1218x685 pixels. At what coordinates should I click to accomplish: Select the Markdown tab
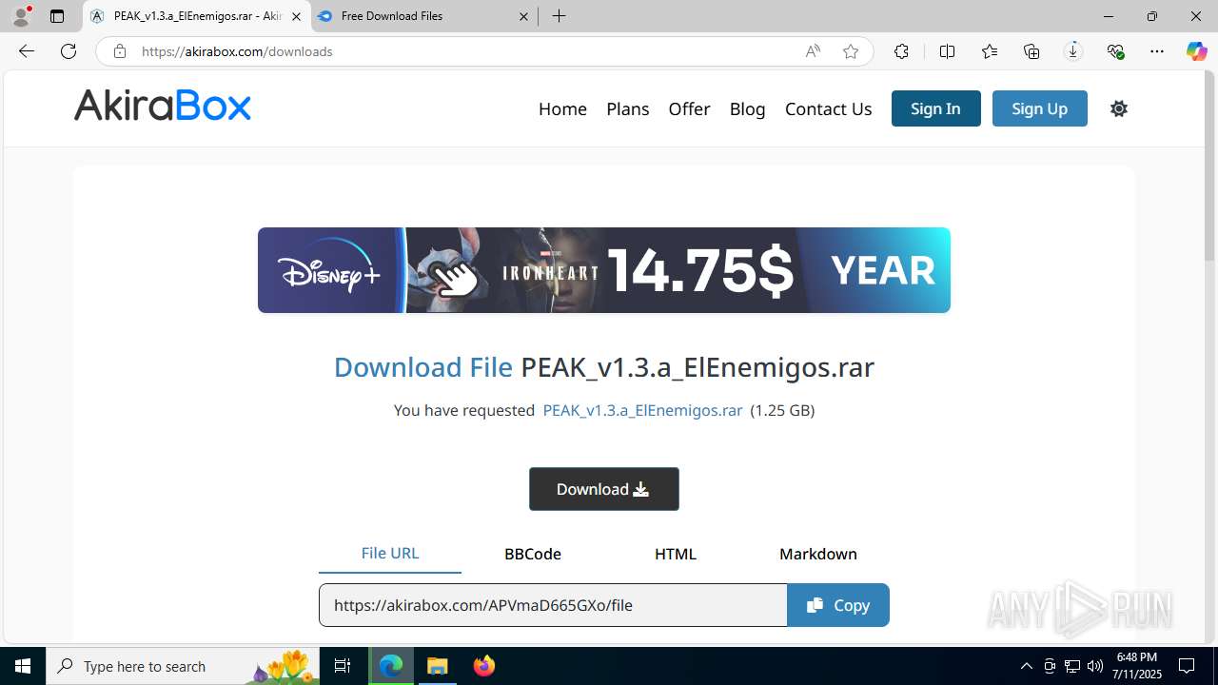(818, 554)
